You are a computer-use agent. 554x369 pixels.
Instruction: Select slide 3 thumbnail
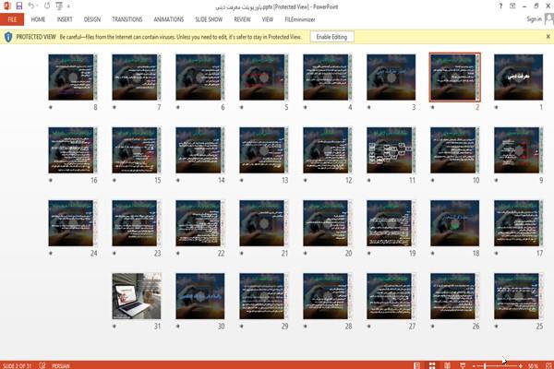point(391,77)
